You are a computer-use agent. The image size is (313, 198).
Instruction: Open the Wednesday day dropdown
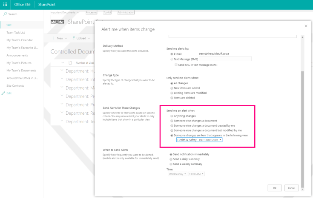177,174
